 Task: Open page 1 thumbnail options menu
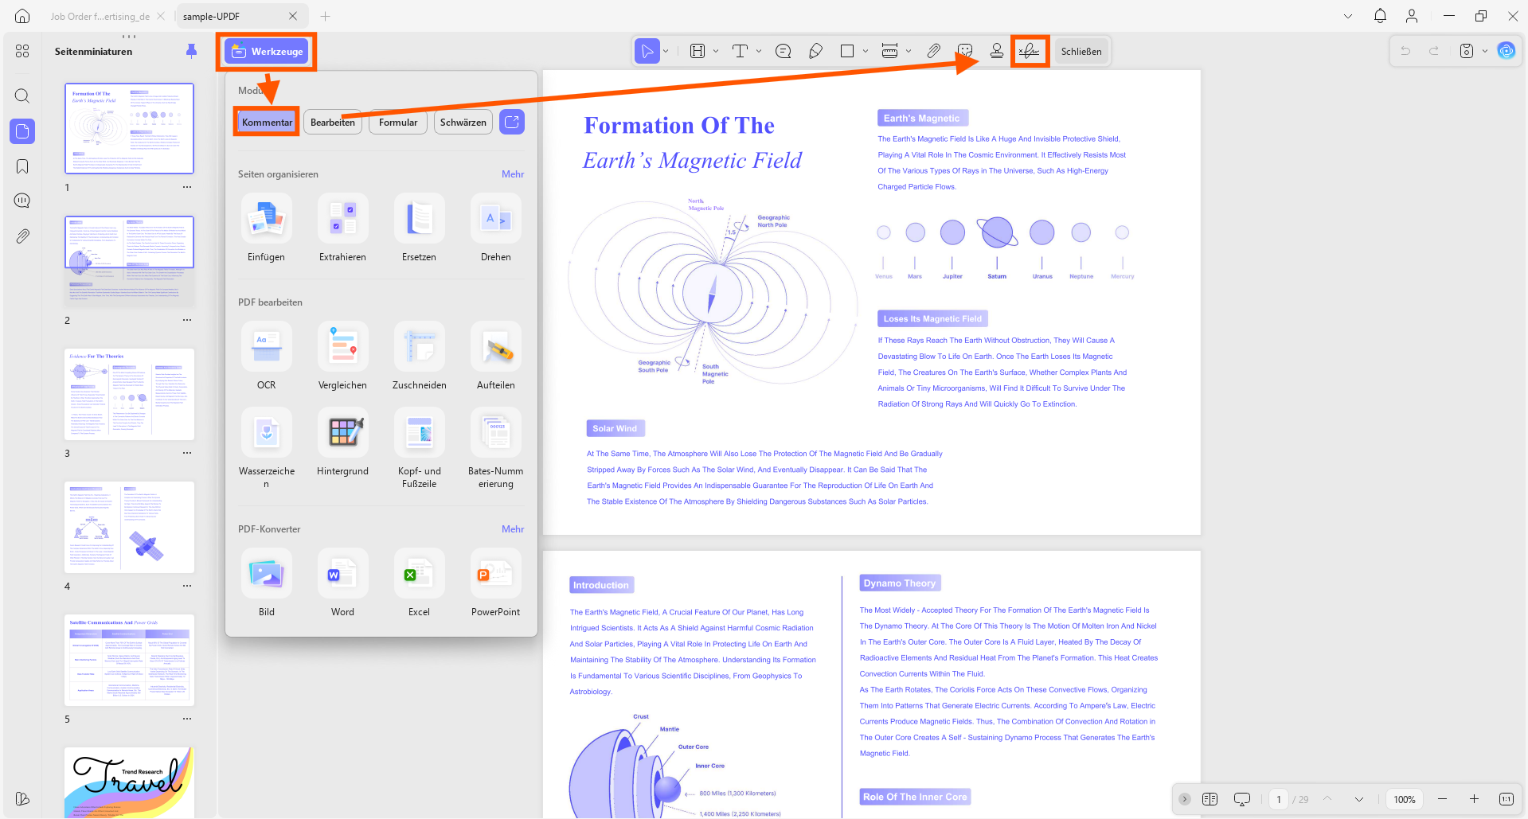click(x=187, y=188)
